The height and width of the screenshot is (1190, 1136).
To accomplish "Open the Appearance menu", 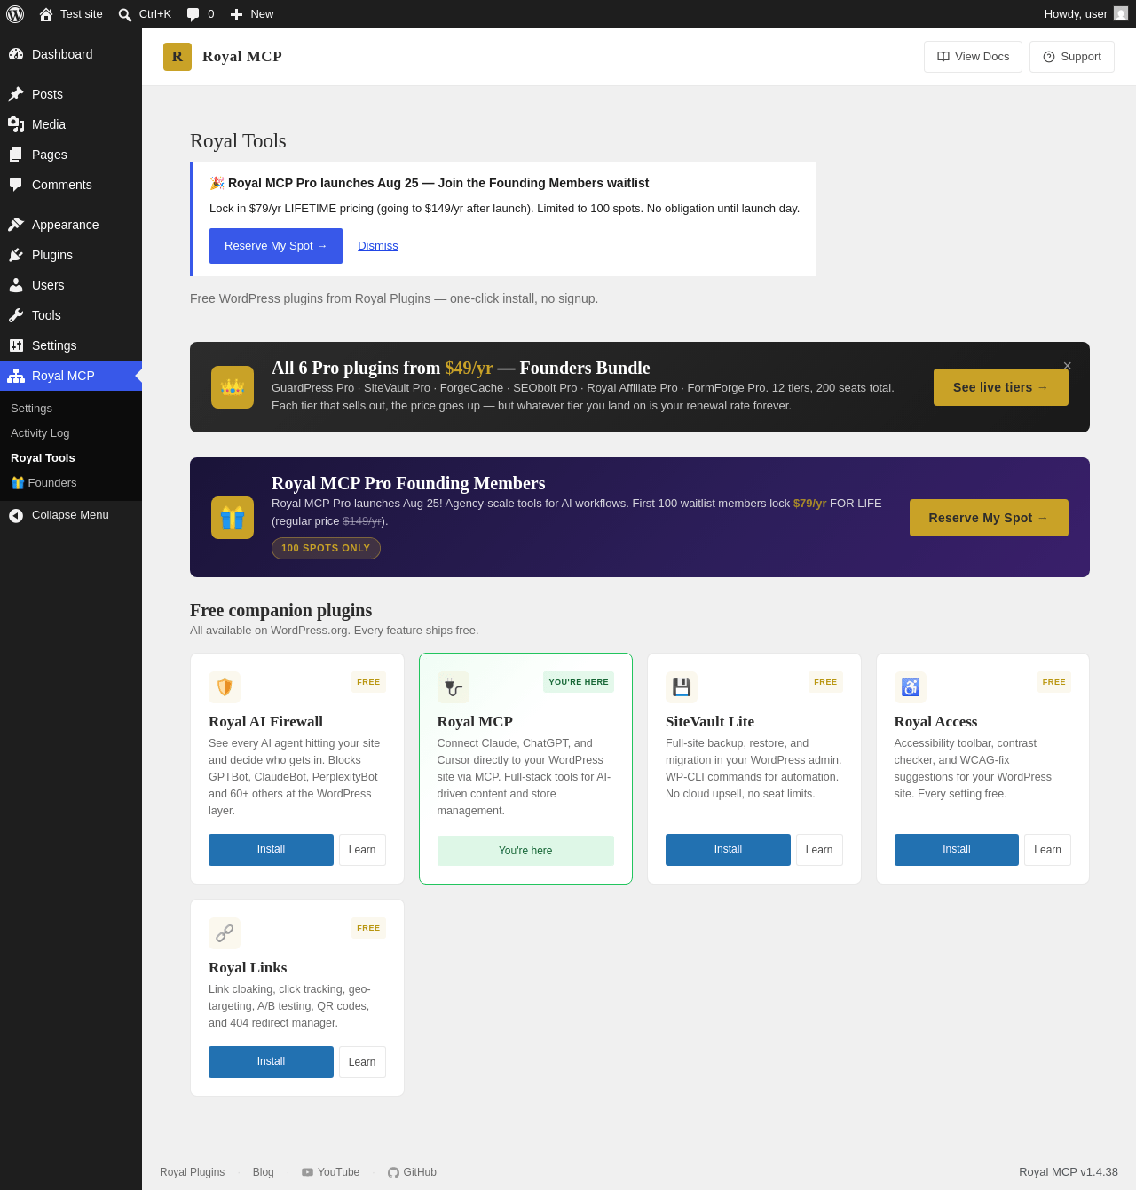I will [71, 225].
